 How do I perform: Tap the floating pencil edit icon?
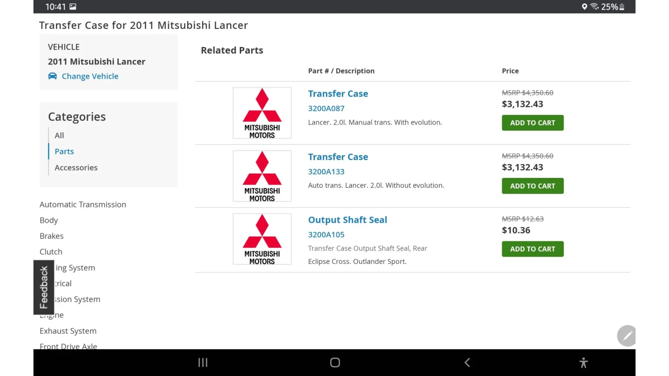[x=626, y=335]
